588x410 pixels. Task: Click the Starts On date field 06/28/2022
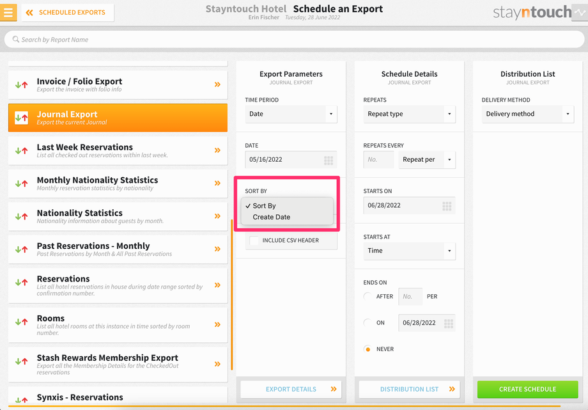point(410,205)
